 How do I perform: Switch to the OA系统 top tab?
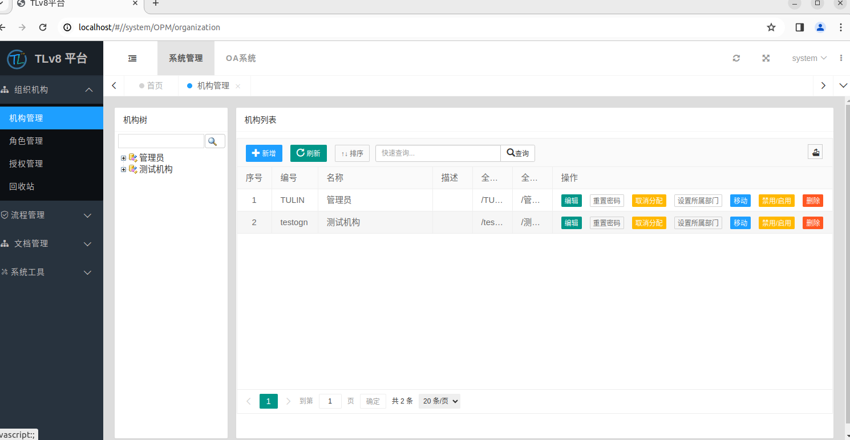click(241, 58)
